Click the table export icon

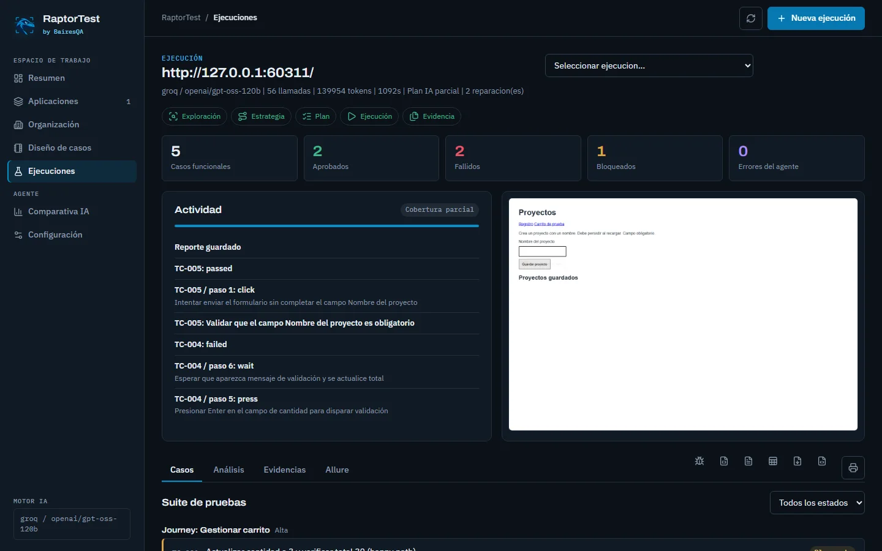click(773, 461)
